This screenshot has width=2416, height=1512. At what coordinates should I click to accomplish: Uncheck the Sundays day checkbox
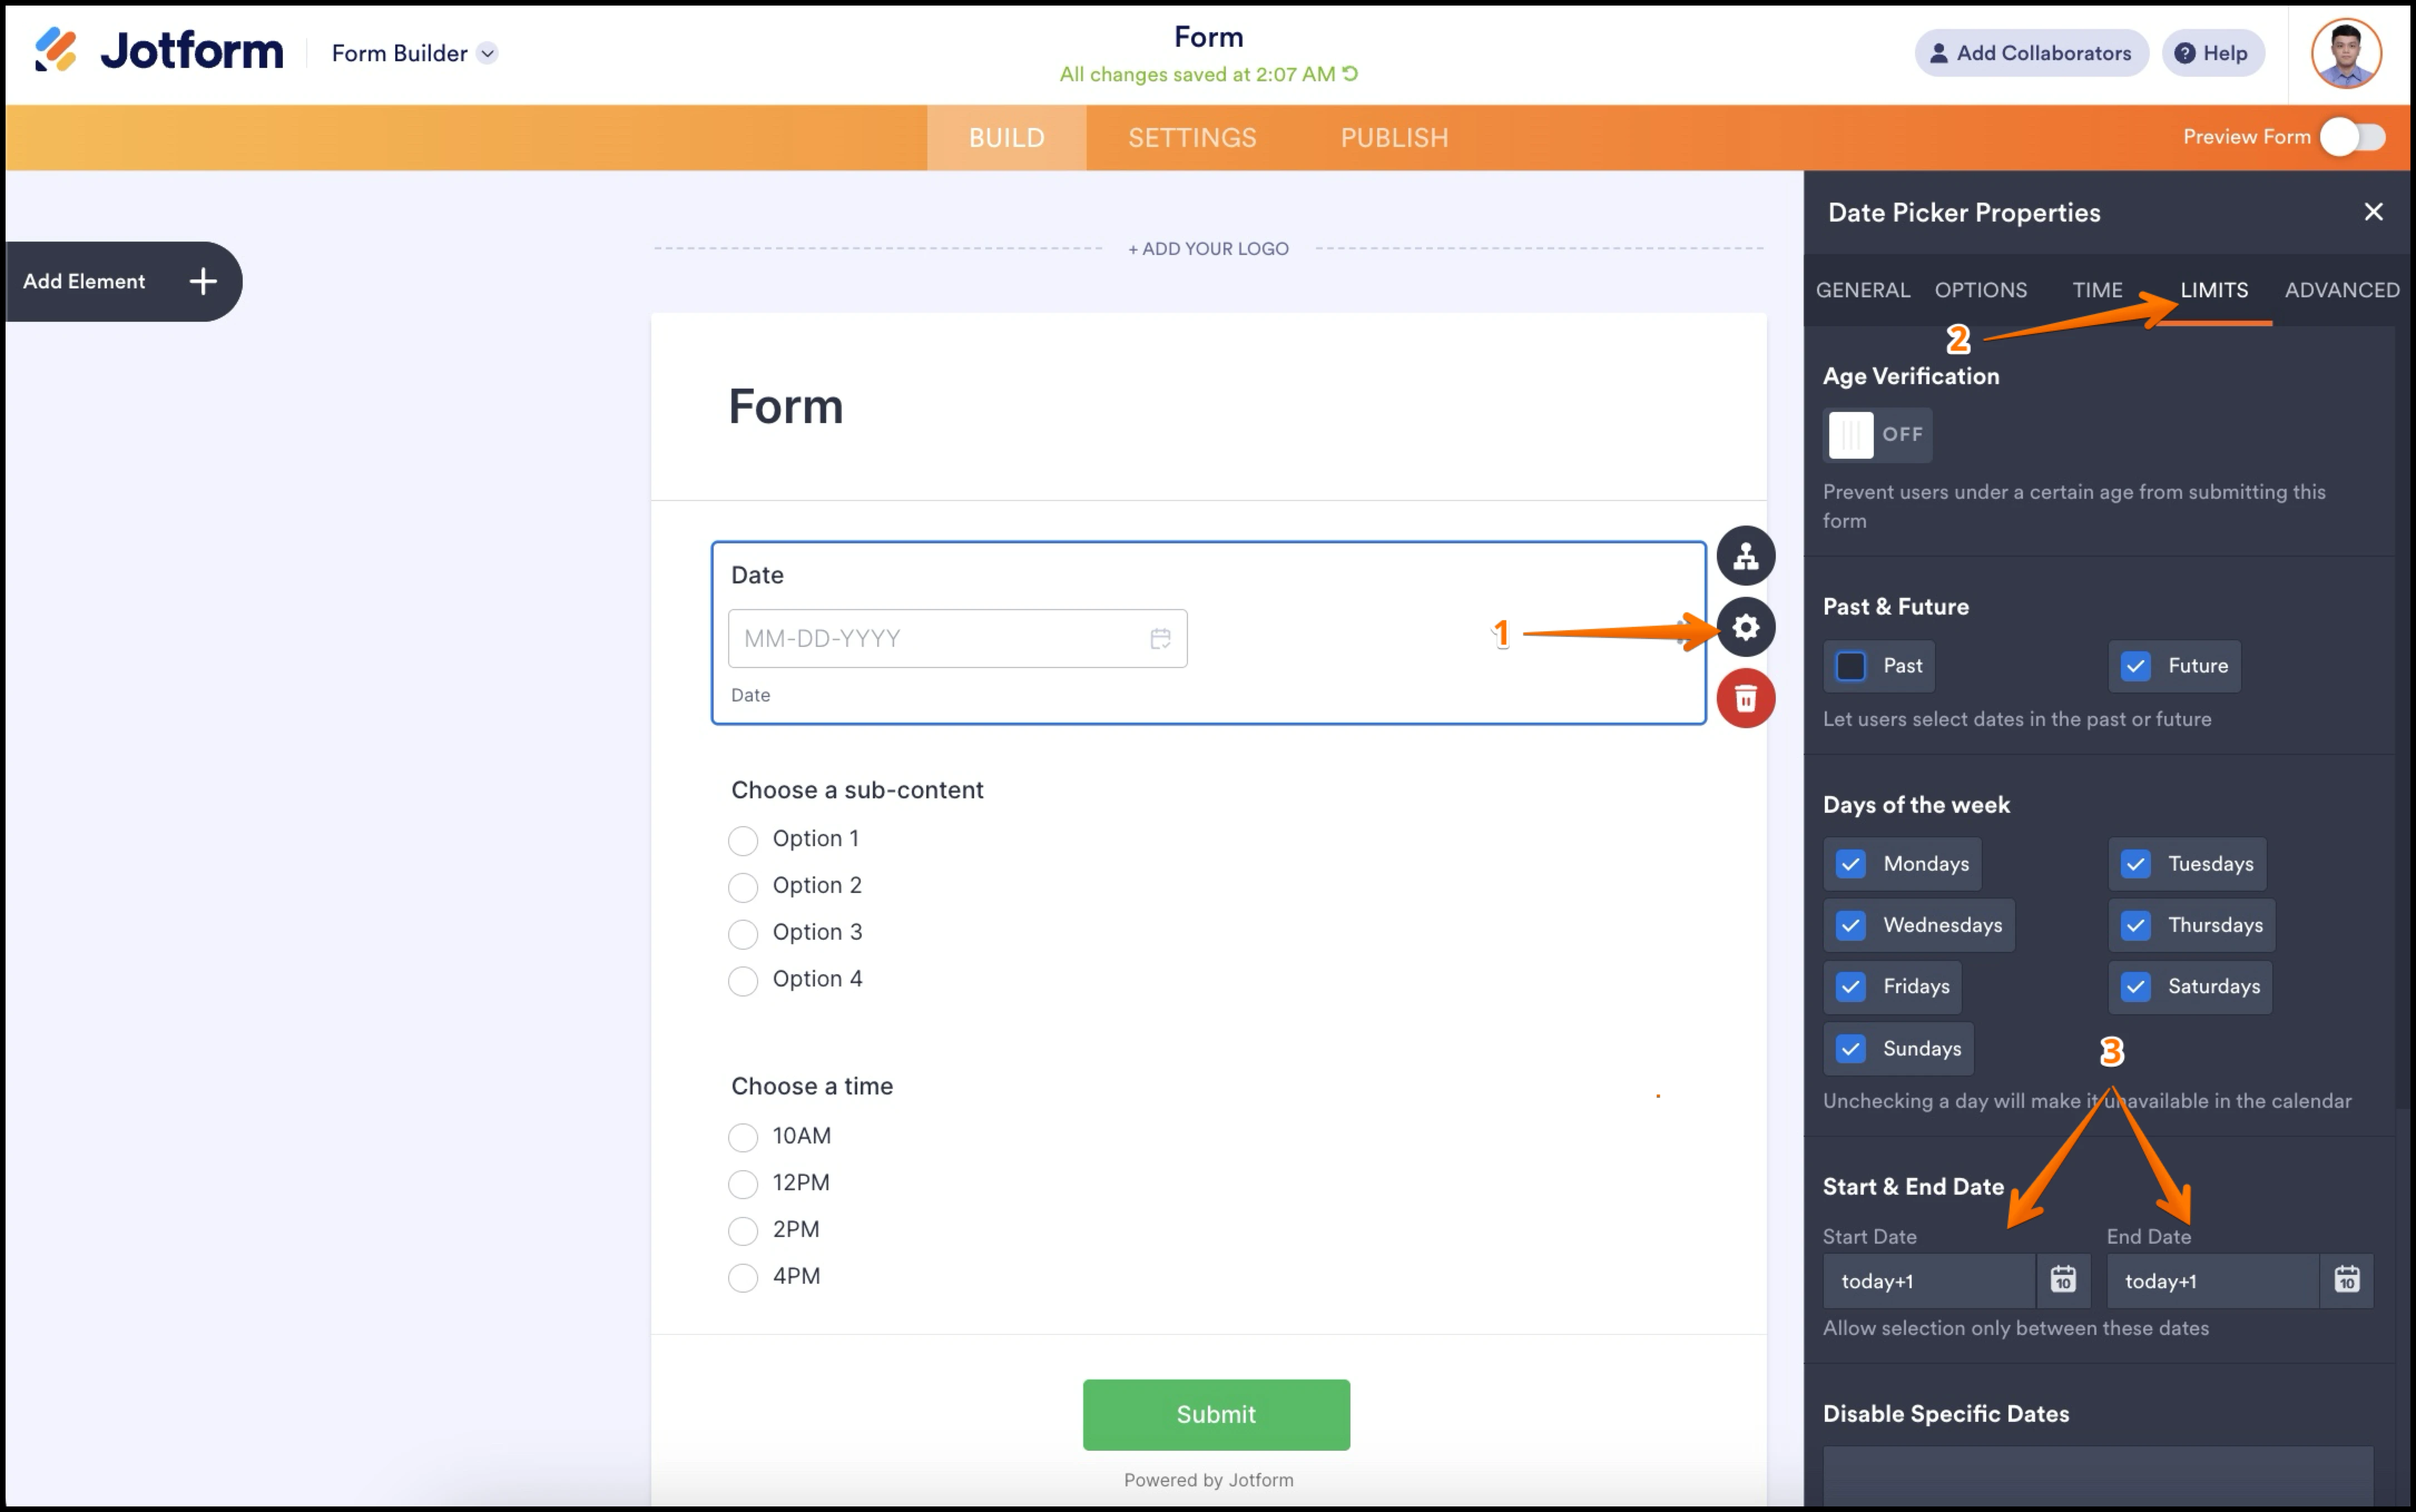click(1850, 1048)
